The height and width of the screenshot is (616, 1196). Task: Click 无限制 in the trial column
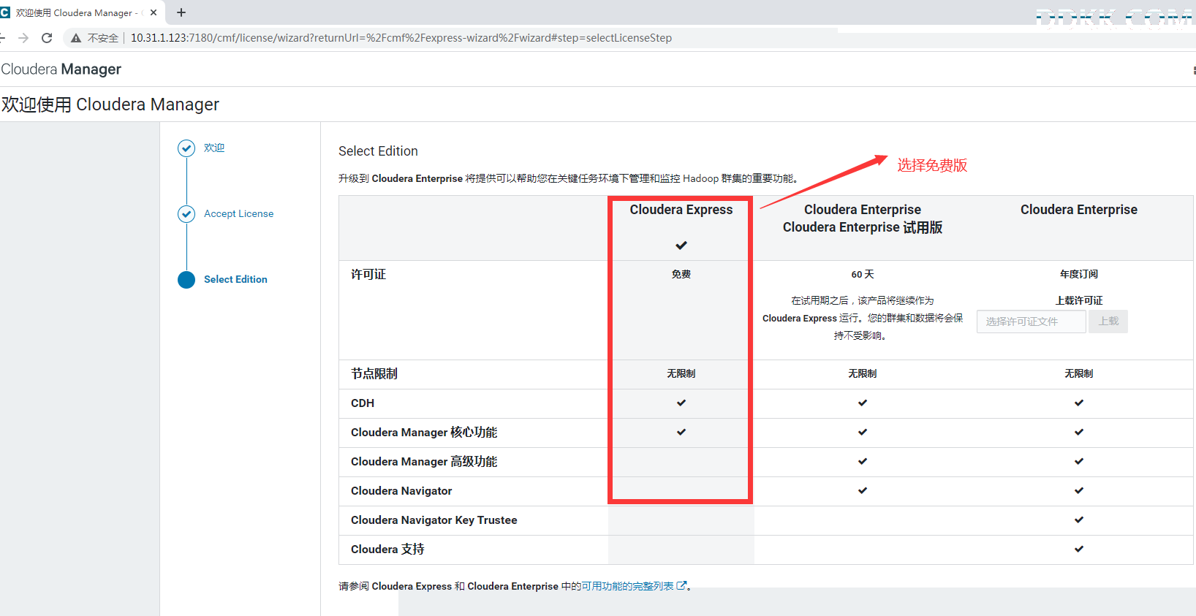click(863, 373)
